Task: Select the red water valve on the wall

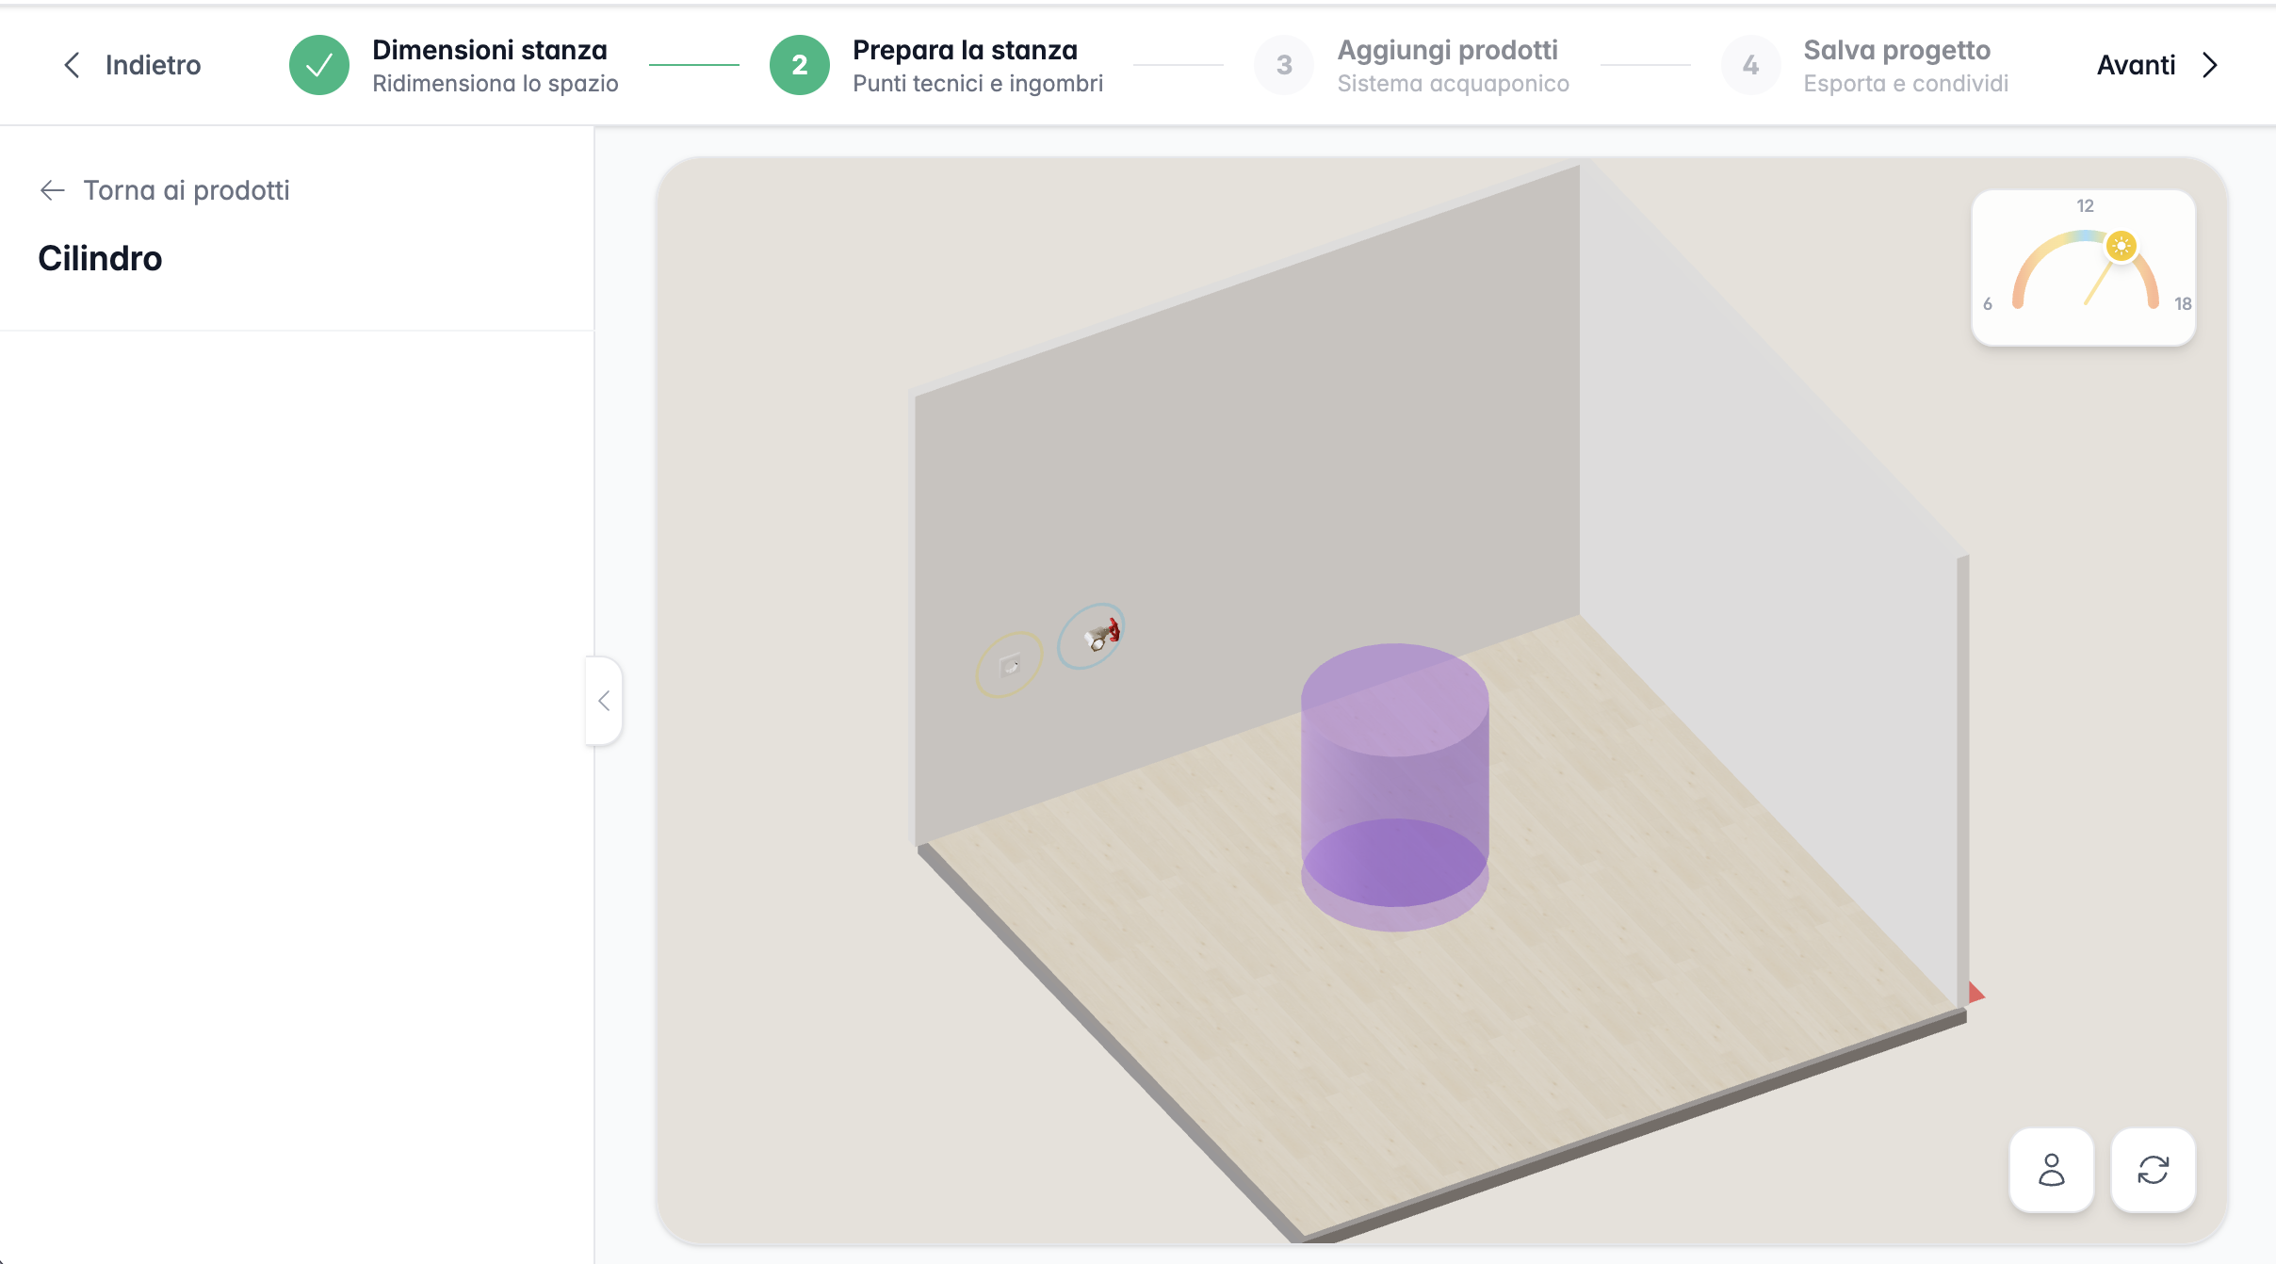Action: tap(1100, 636)
